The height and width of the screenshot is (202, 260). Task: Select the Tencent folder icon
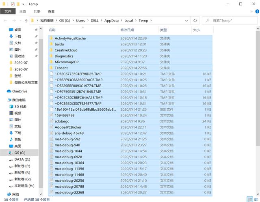[x=51, y=68]
